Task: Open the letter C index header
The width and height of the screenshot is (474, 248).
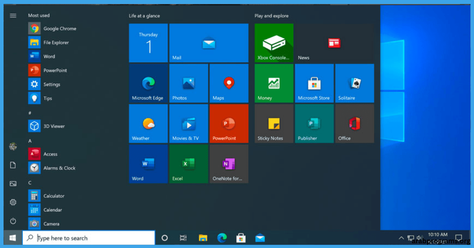Action: point(30,182)
